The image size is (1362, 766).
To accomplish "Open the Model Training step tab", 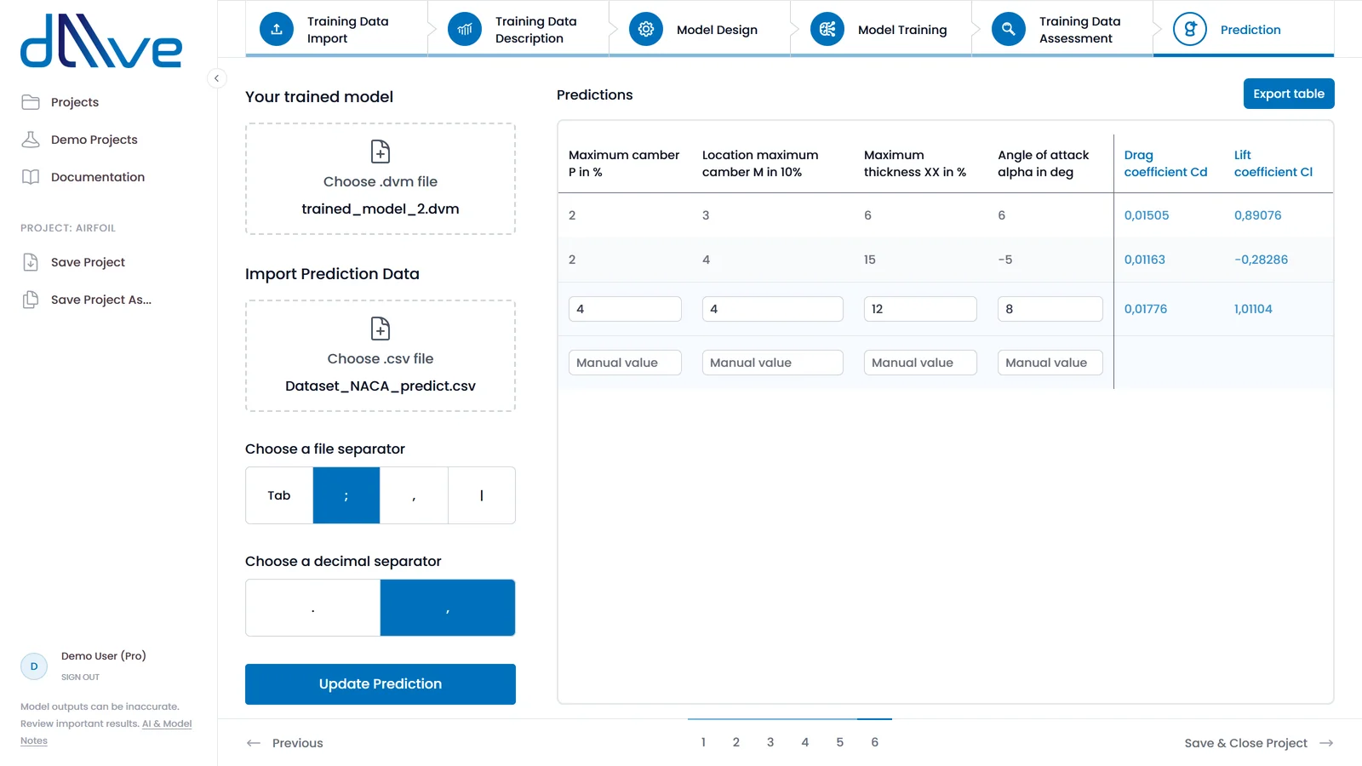I will tap(880, 29).
